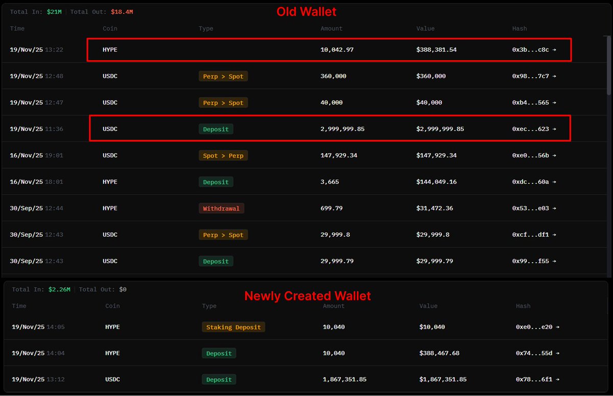Open the arrow icon beside hash 0x74...55d
The image size is (613, 396).
click(557, 354)
